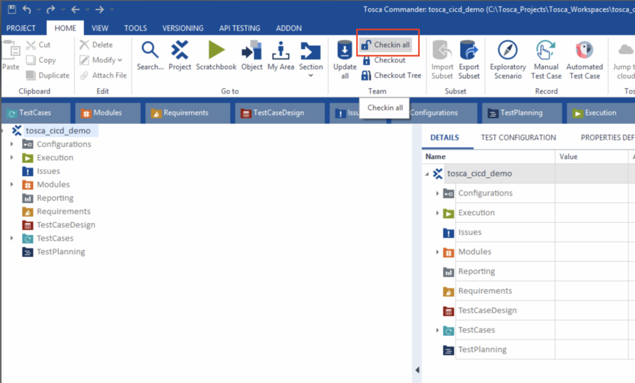Record an Automated Test Case
This screenshot has height=383, width=635.
(x=584, y=60)
